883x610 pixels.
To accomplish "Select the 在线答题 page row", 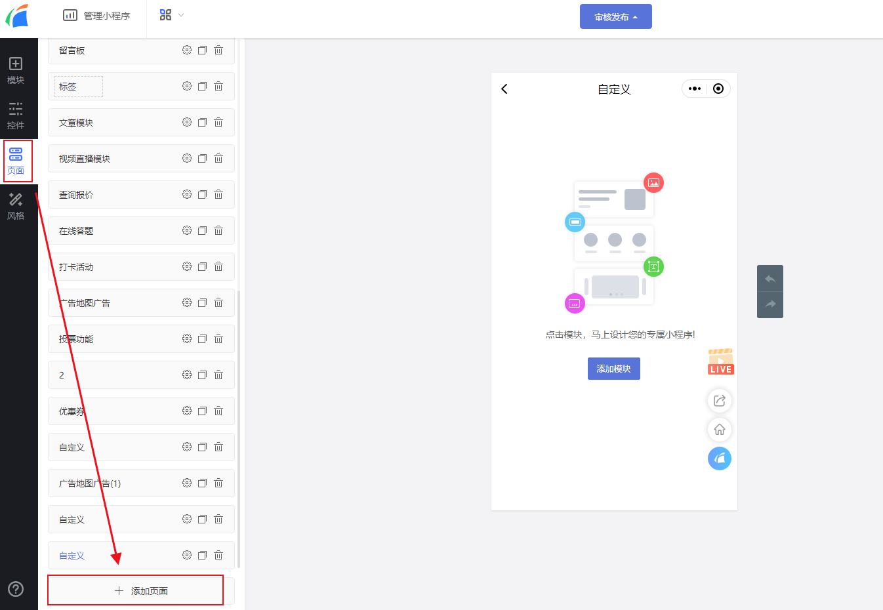I will click(x=141, y=230).
